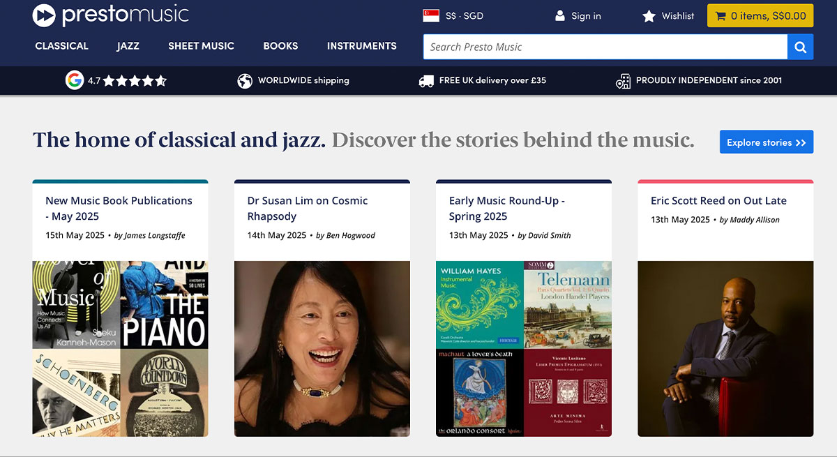Screen dimensions: 837x471
Task: Click the Eric Scott Reed card's 13th May 2025 date
Action: click(680, 219)
